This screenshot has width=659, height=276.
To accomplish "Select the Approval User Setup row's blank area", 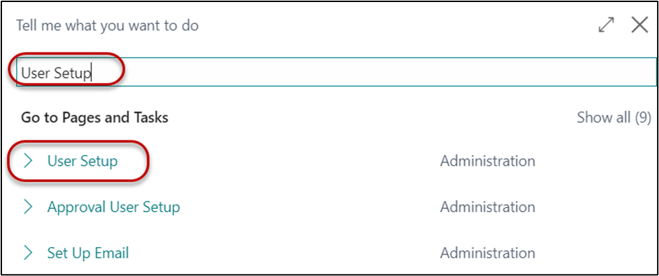I will [309, 207].
